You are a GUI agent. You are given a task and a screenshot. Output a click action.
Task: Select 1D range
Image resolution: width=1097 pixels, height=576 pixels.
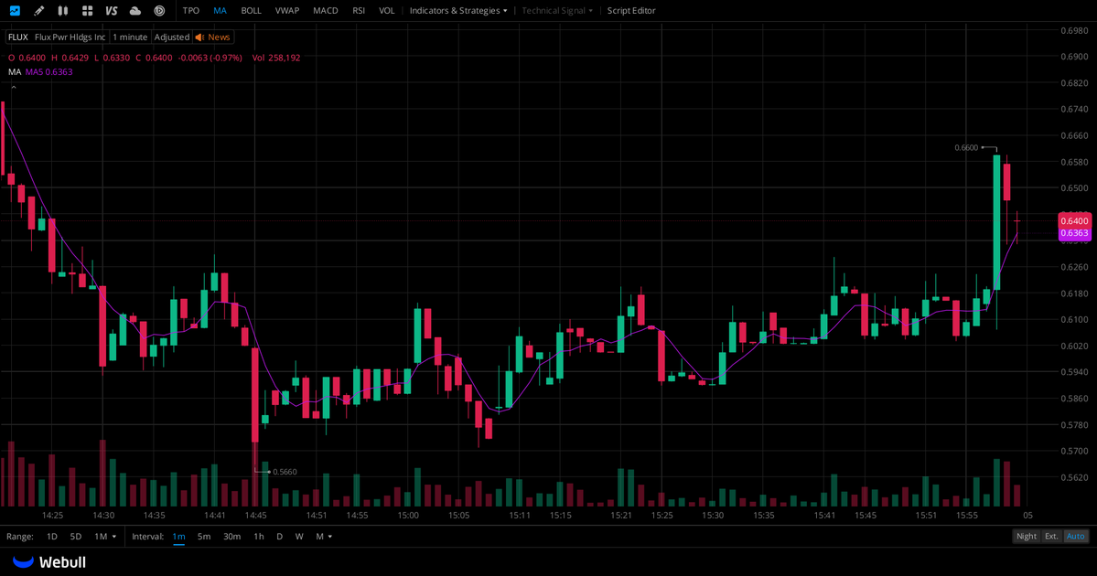[52, 536]
